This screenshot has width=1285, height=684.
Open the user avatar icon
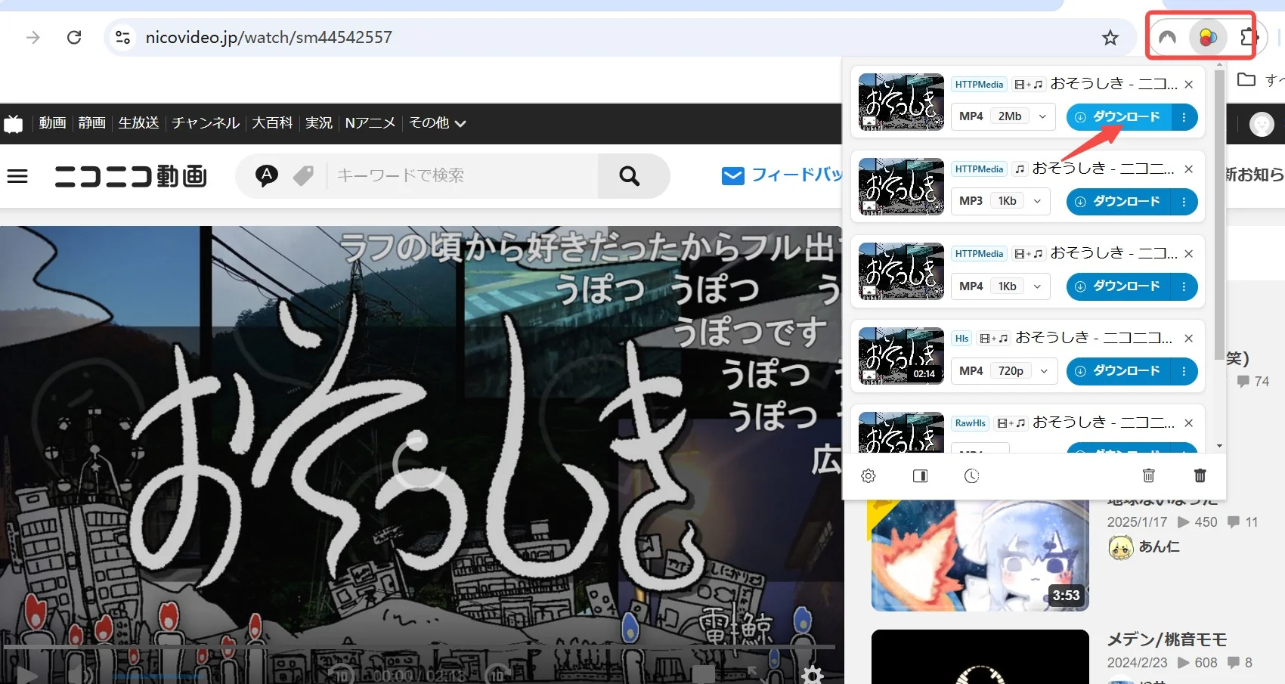pyautogui.click(x=1262, y=124)
